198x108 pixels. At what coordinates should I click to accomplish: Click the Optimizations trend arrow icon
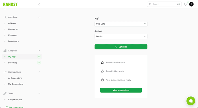[5, 72]
